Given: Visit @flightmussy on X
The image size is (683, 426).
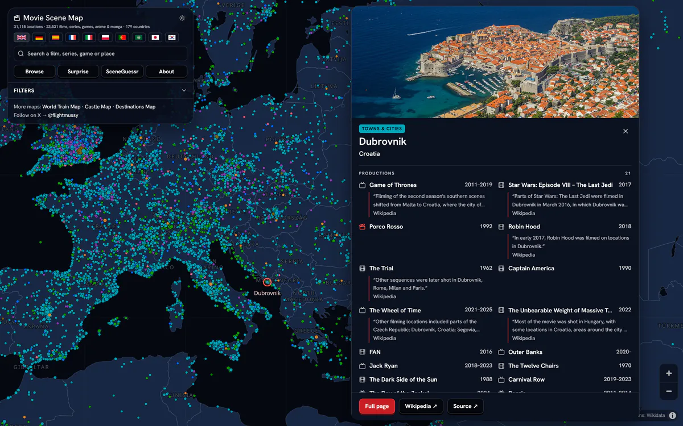Looking at the screenshot, I should coord(63,115).
